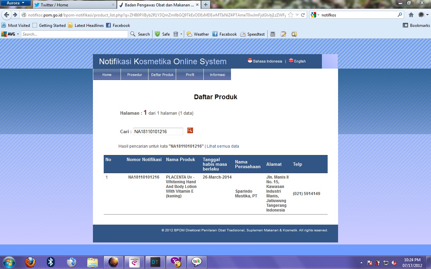Click the muted volume tray icon

click(x=394, y=263)
